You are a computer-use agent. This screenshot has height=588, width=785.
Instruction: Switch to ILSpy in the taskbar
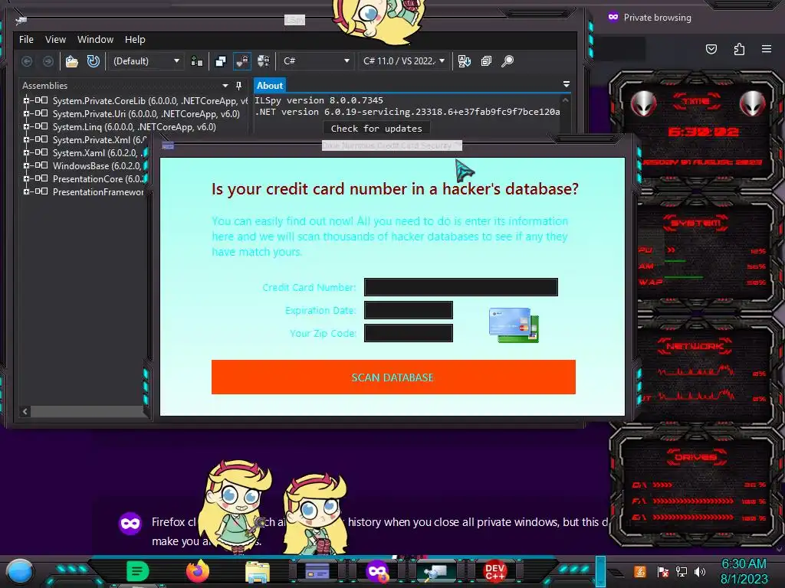pos(436,571)
